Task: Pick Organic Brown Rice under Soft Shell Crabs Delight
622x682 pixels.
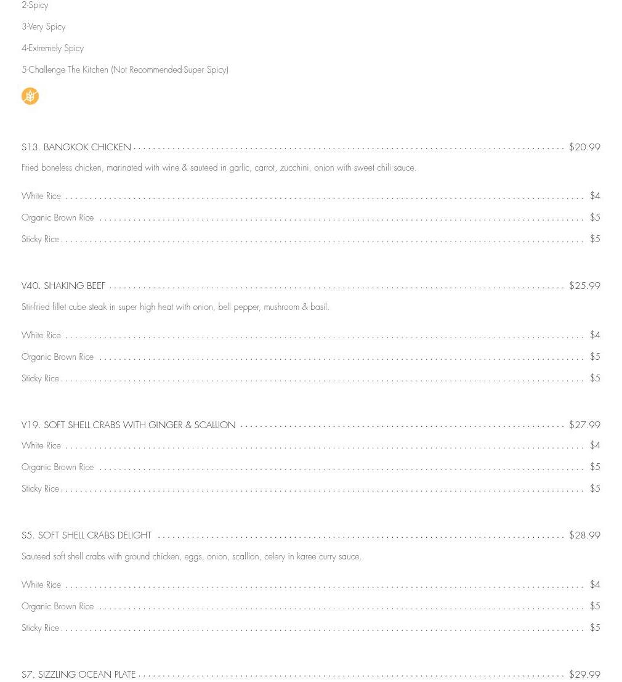Action: 57,607
